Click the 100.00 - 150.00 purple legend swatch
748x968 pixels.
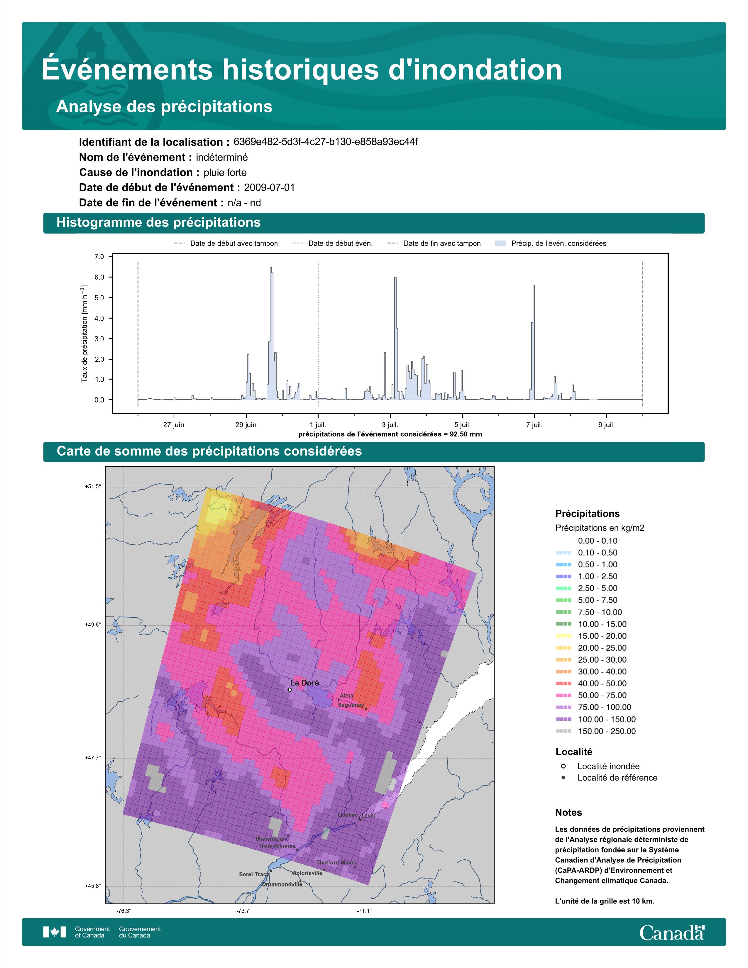(563, 719)
